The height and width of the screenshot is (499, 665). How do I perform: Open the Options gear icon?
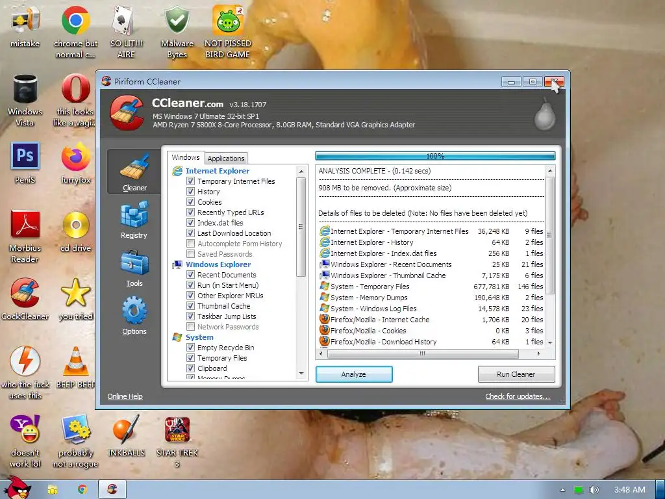coord(134,311)
